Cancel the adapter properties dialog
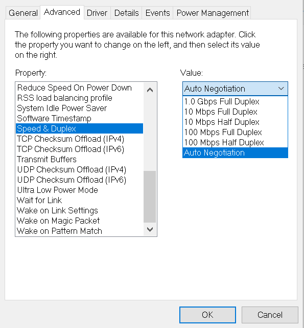Viewport: 304px width, 328px height. point(270,315)
